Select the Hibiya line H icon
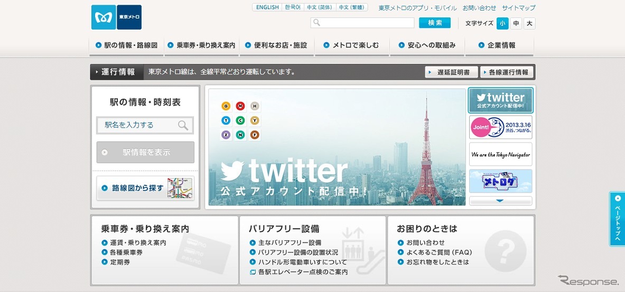 point(255,106)
